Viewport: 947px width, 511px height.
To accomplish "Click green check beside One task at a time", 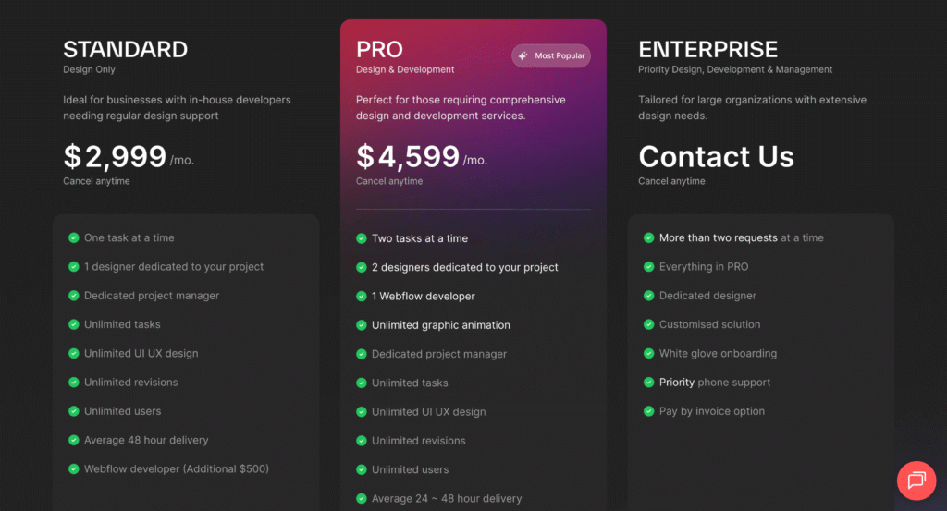I will click(x=74, y=237).
